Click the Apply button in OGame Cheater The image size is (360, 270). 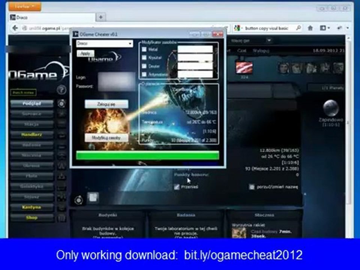coord(85,54)
